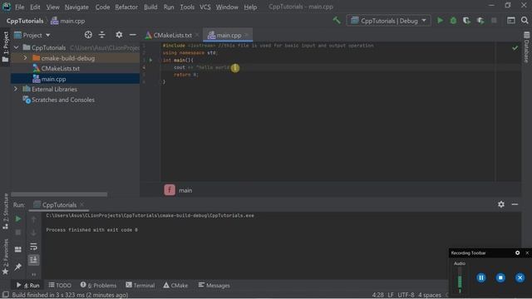Open Project panel settings gear
532x299 pixels.
tap(119, 35)
